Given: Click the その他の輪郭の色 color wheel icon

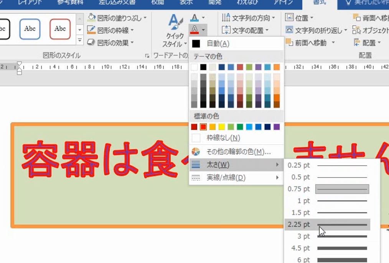Looking at the screenshot, I should click(196, 152).
